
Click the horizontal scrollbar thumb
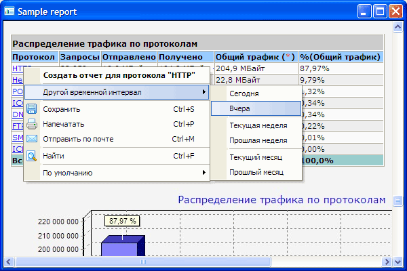point(143,262)
